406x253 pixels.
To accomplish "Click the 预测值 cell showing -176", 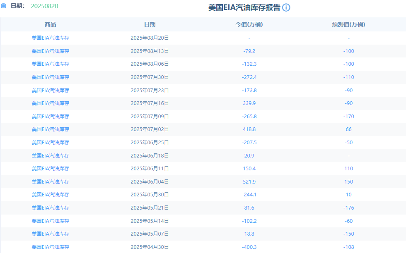I will pyautogui.click(x=349, y=208).
